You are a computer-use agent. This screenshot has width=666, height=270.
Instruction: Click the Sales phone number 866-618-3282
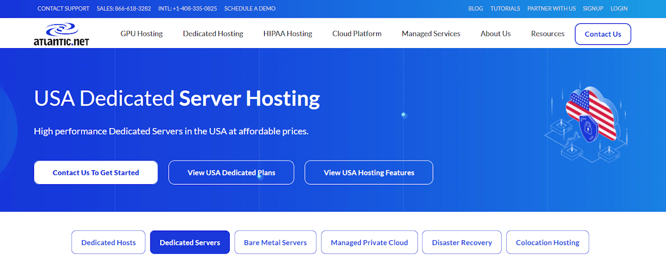point(124,8)
